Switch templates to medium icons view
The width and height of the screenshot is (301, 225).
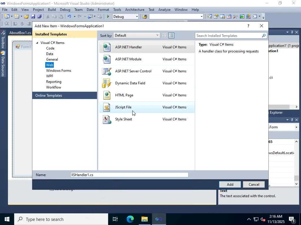pos(171,35)
